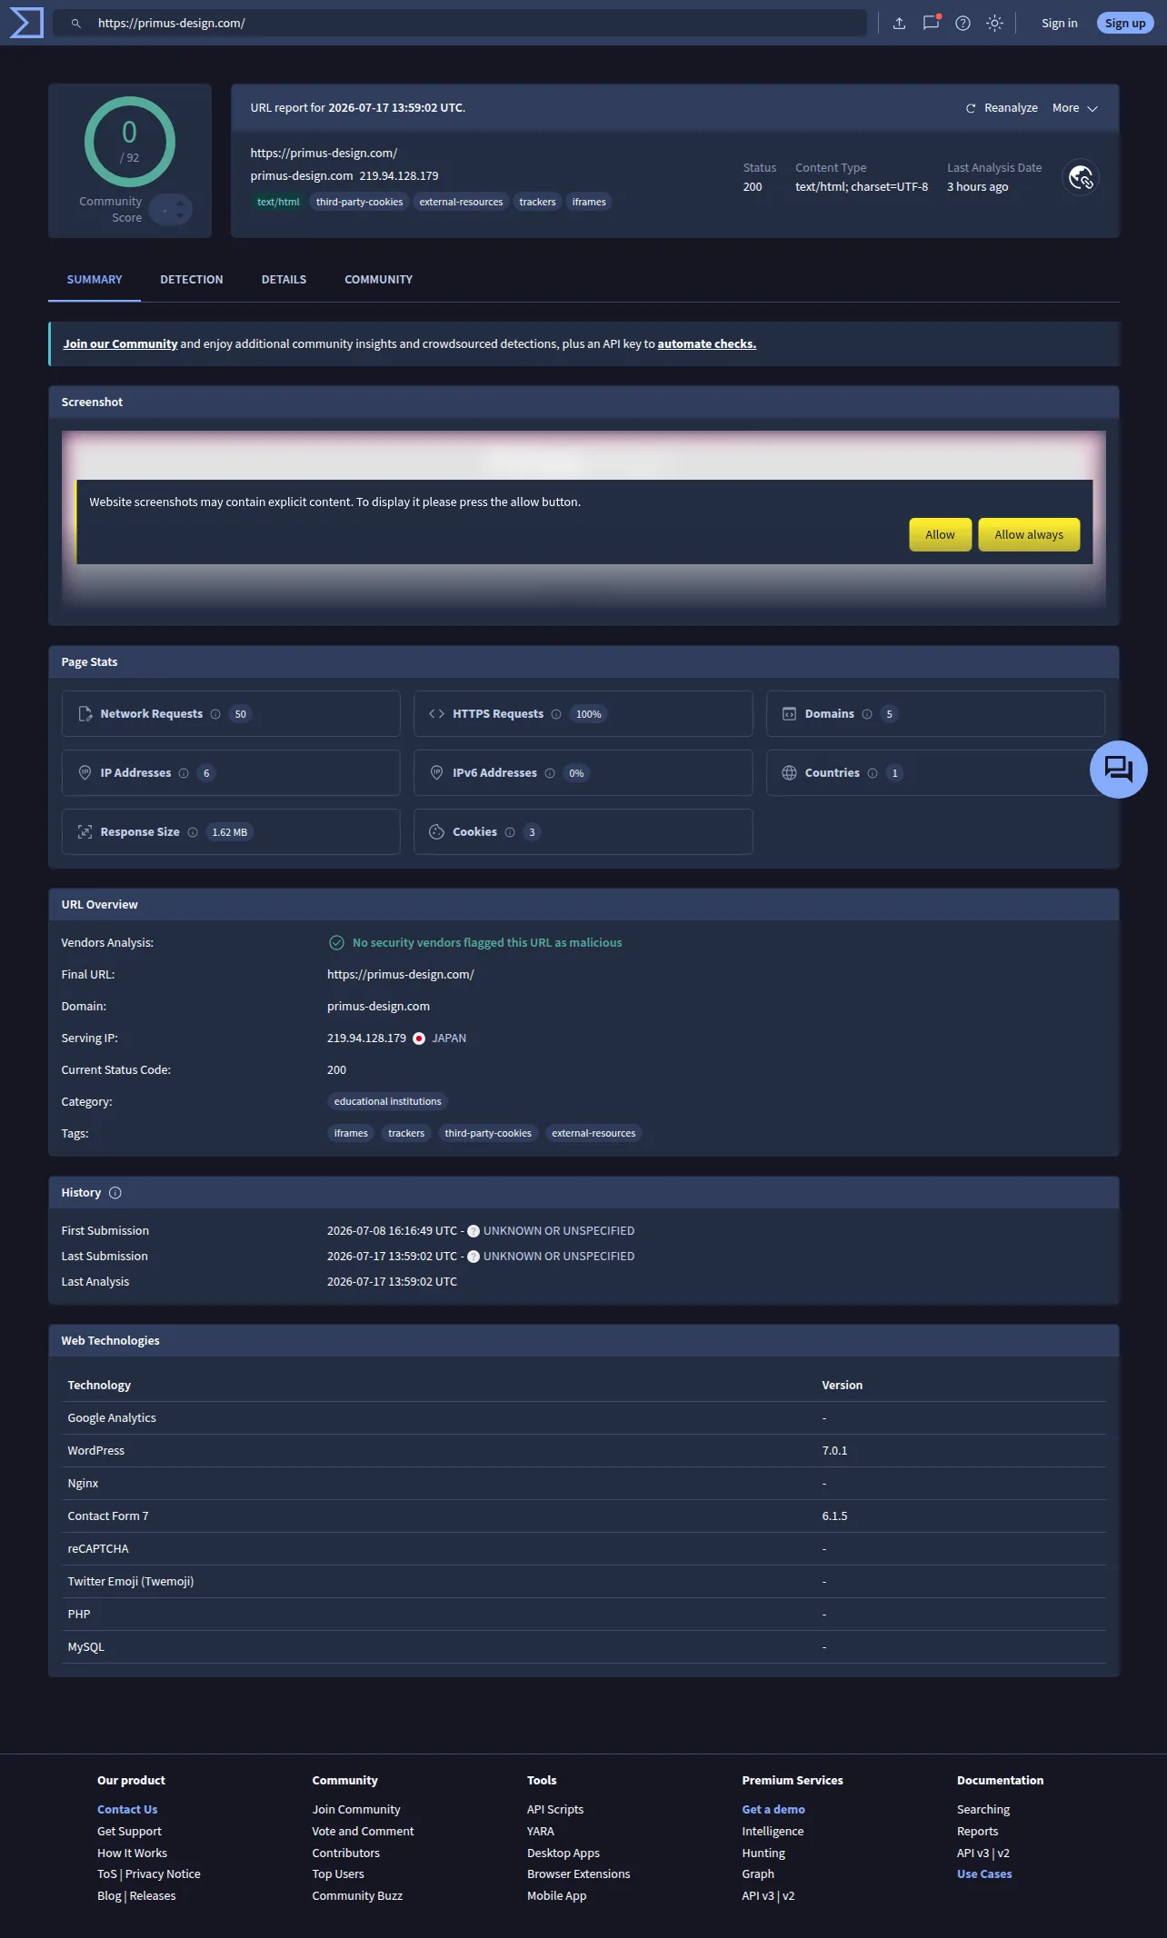This screenshot has width=1167, height=1938.
Task: Click the search magnifier icon
Action: 76,24
